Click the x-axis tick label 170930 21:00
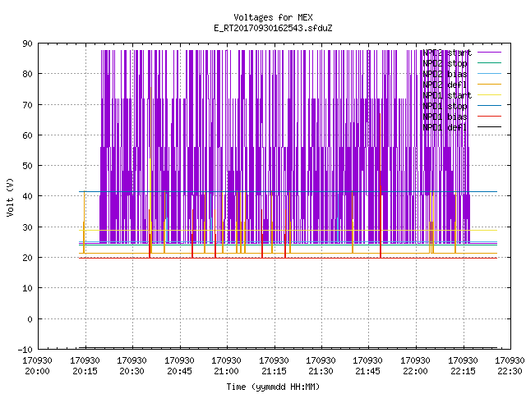The image size is (526, 394). pos(227,366)
